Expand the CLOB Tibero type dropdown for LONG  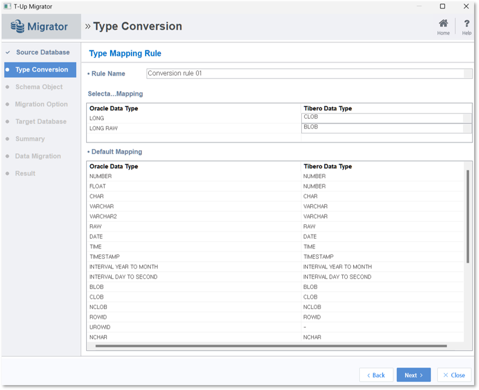467,118
